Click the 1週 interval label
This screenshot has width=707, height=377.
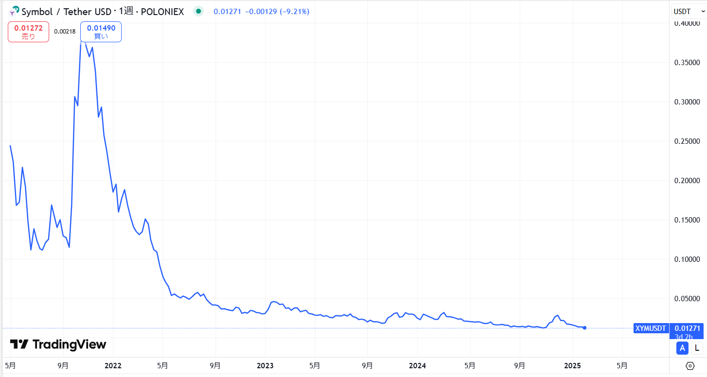coord(126,11)
